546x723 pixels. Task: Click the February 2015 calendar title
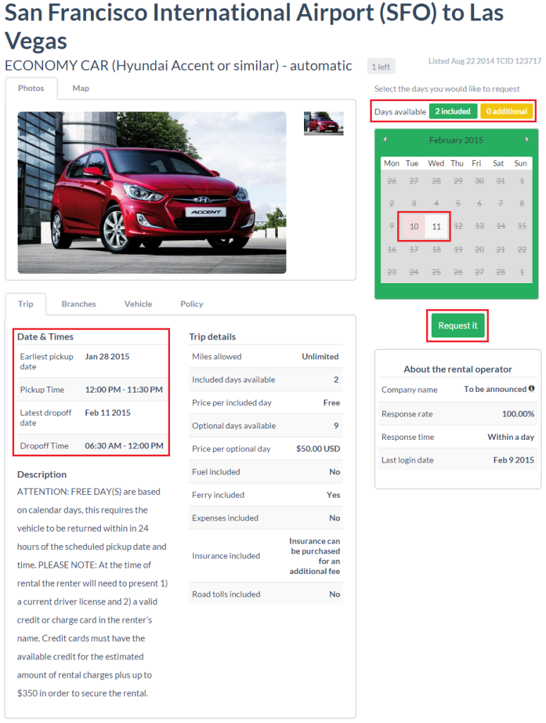pyautogui.click(x=456, y=141)
